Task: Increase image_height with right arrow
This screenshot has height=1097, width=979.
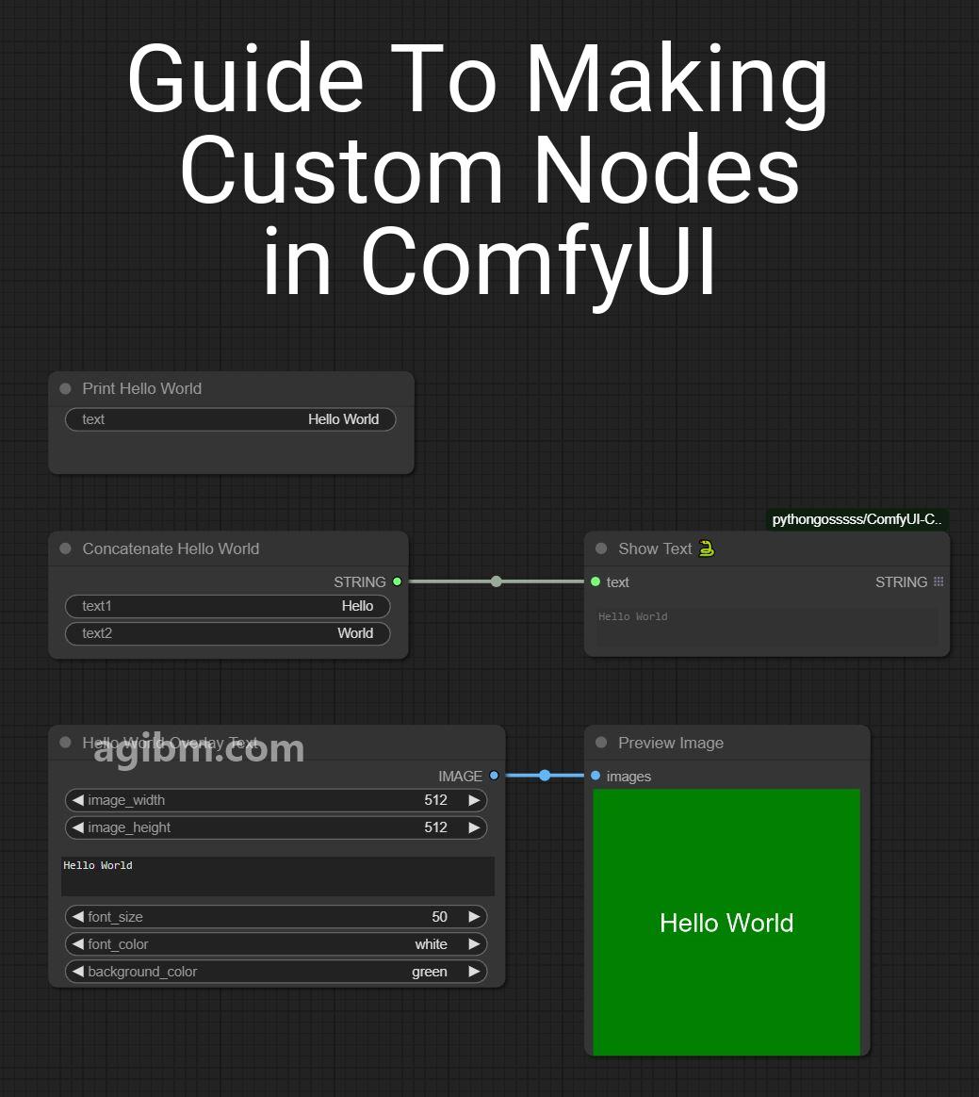Action: [474, 827]
